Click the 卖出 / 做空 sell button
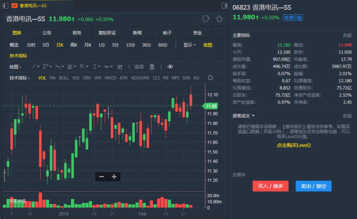 [314, 186]
